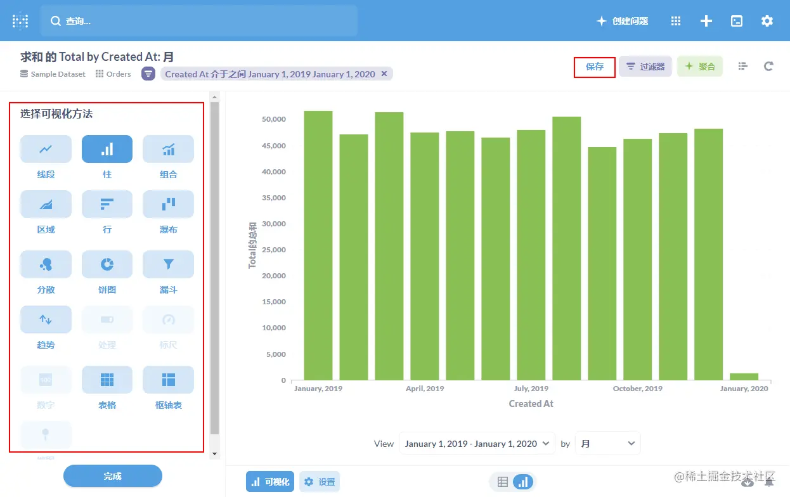Click the sidebar scroll down arrow
Image resolution: width=790 pixels, height=497 pixels.
click(x=214, y=454)
